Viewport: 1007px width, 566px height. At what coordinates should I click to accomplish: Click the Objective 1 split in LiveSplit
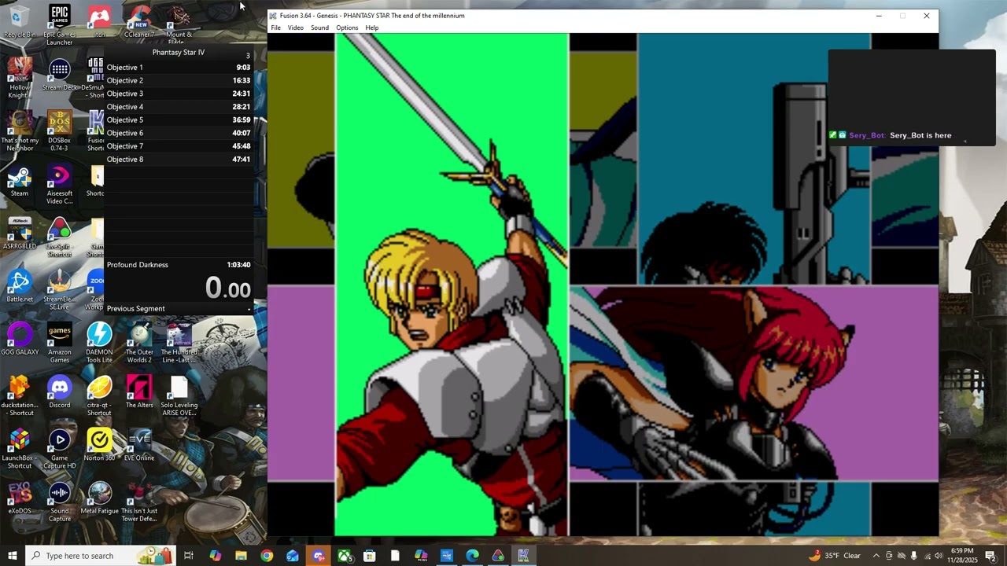179,68
